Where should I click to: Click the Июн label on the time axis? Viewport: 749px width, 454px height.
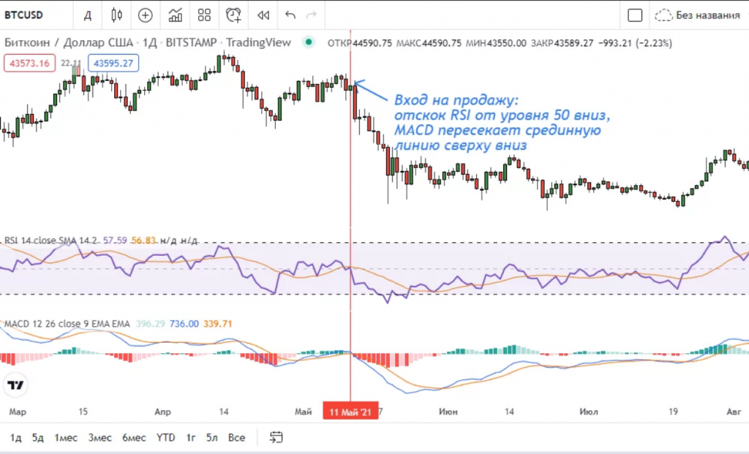pos(448,412)
